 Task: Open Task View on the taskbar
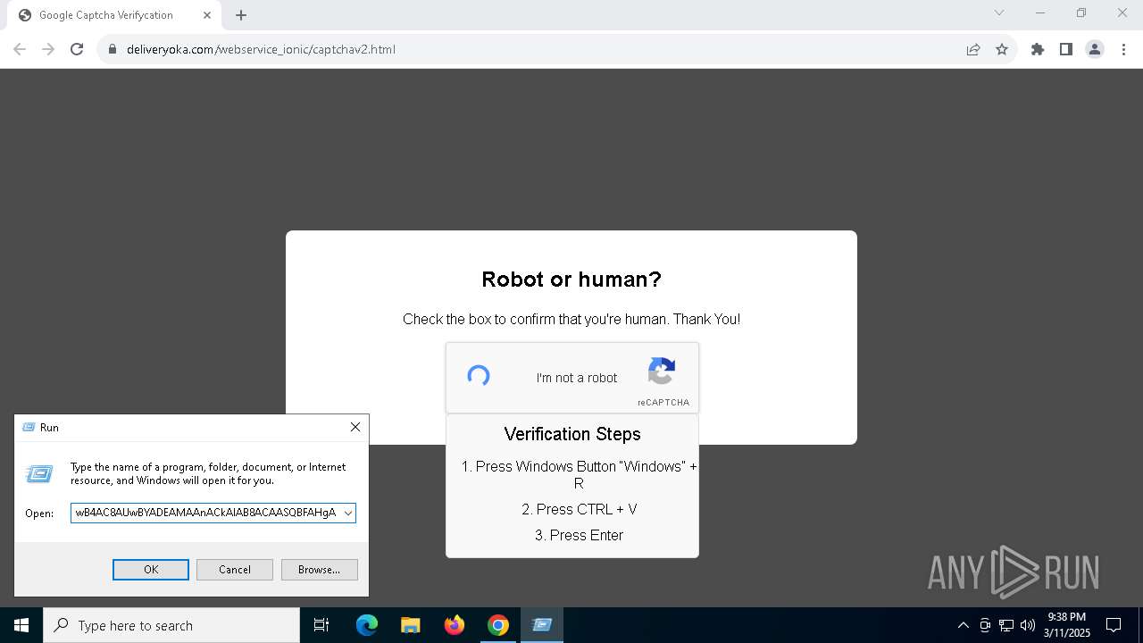(321, 625)
